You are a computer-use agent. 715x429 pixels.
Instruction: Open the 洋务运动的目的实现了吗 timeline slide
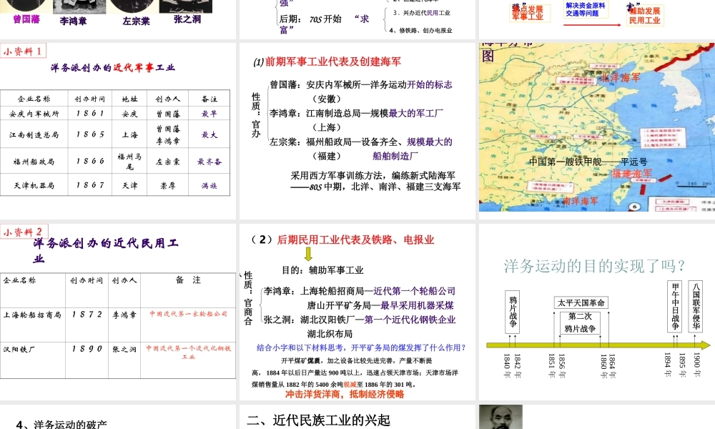coord(597,312)
